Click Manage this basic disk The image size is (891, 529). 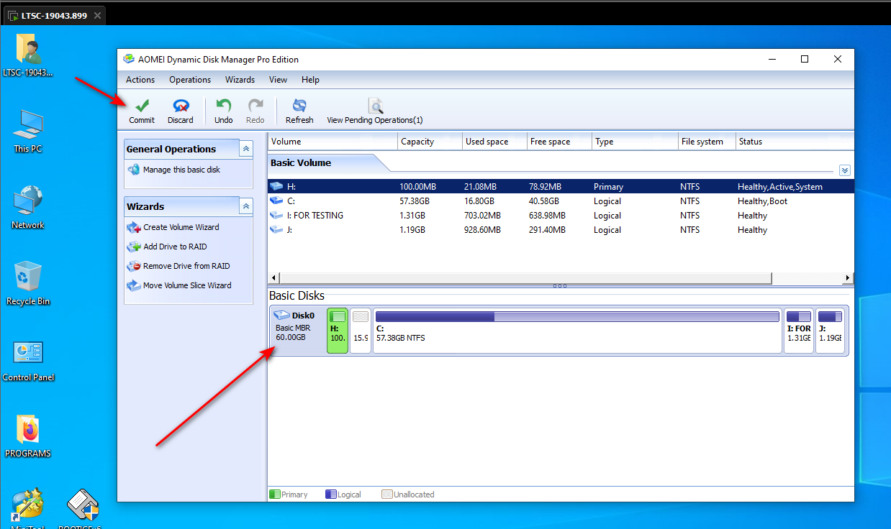coord(181,170)
